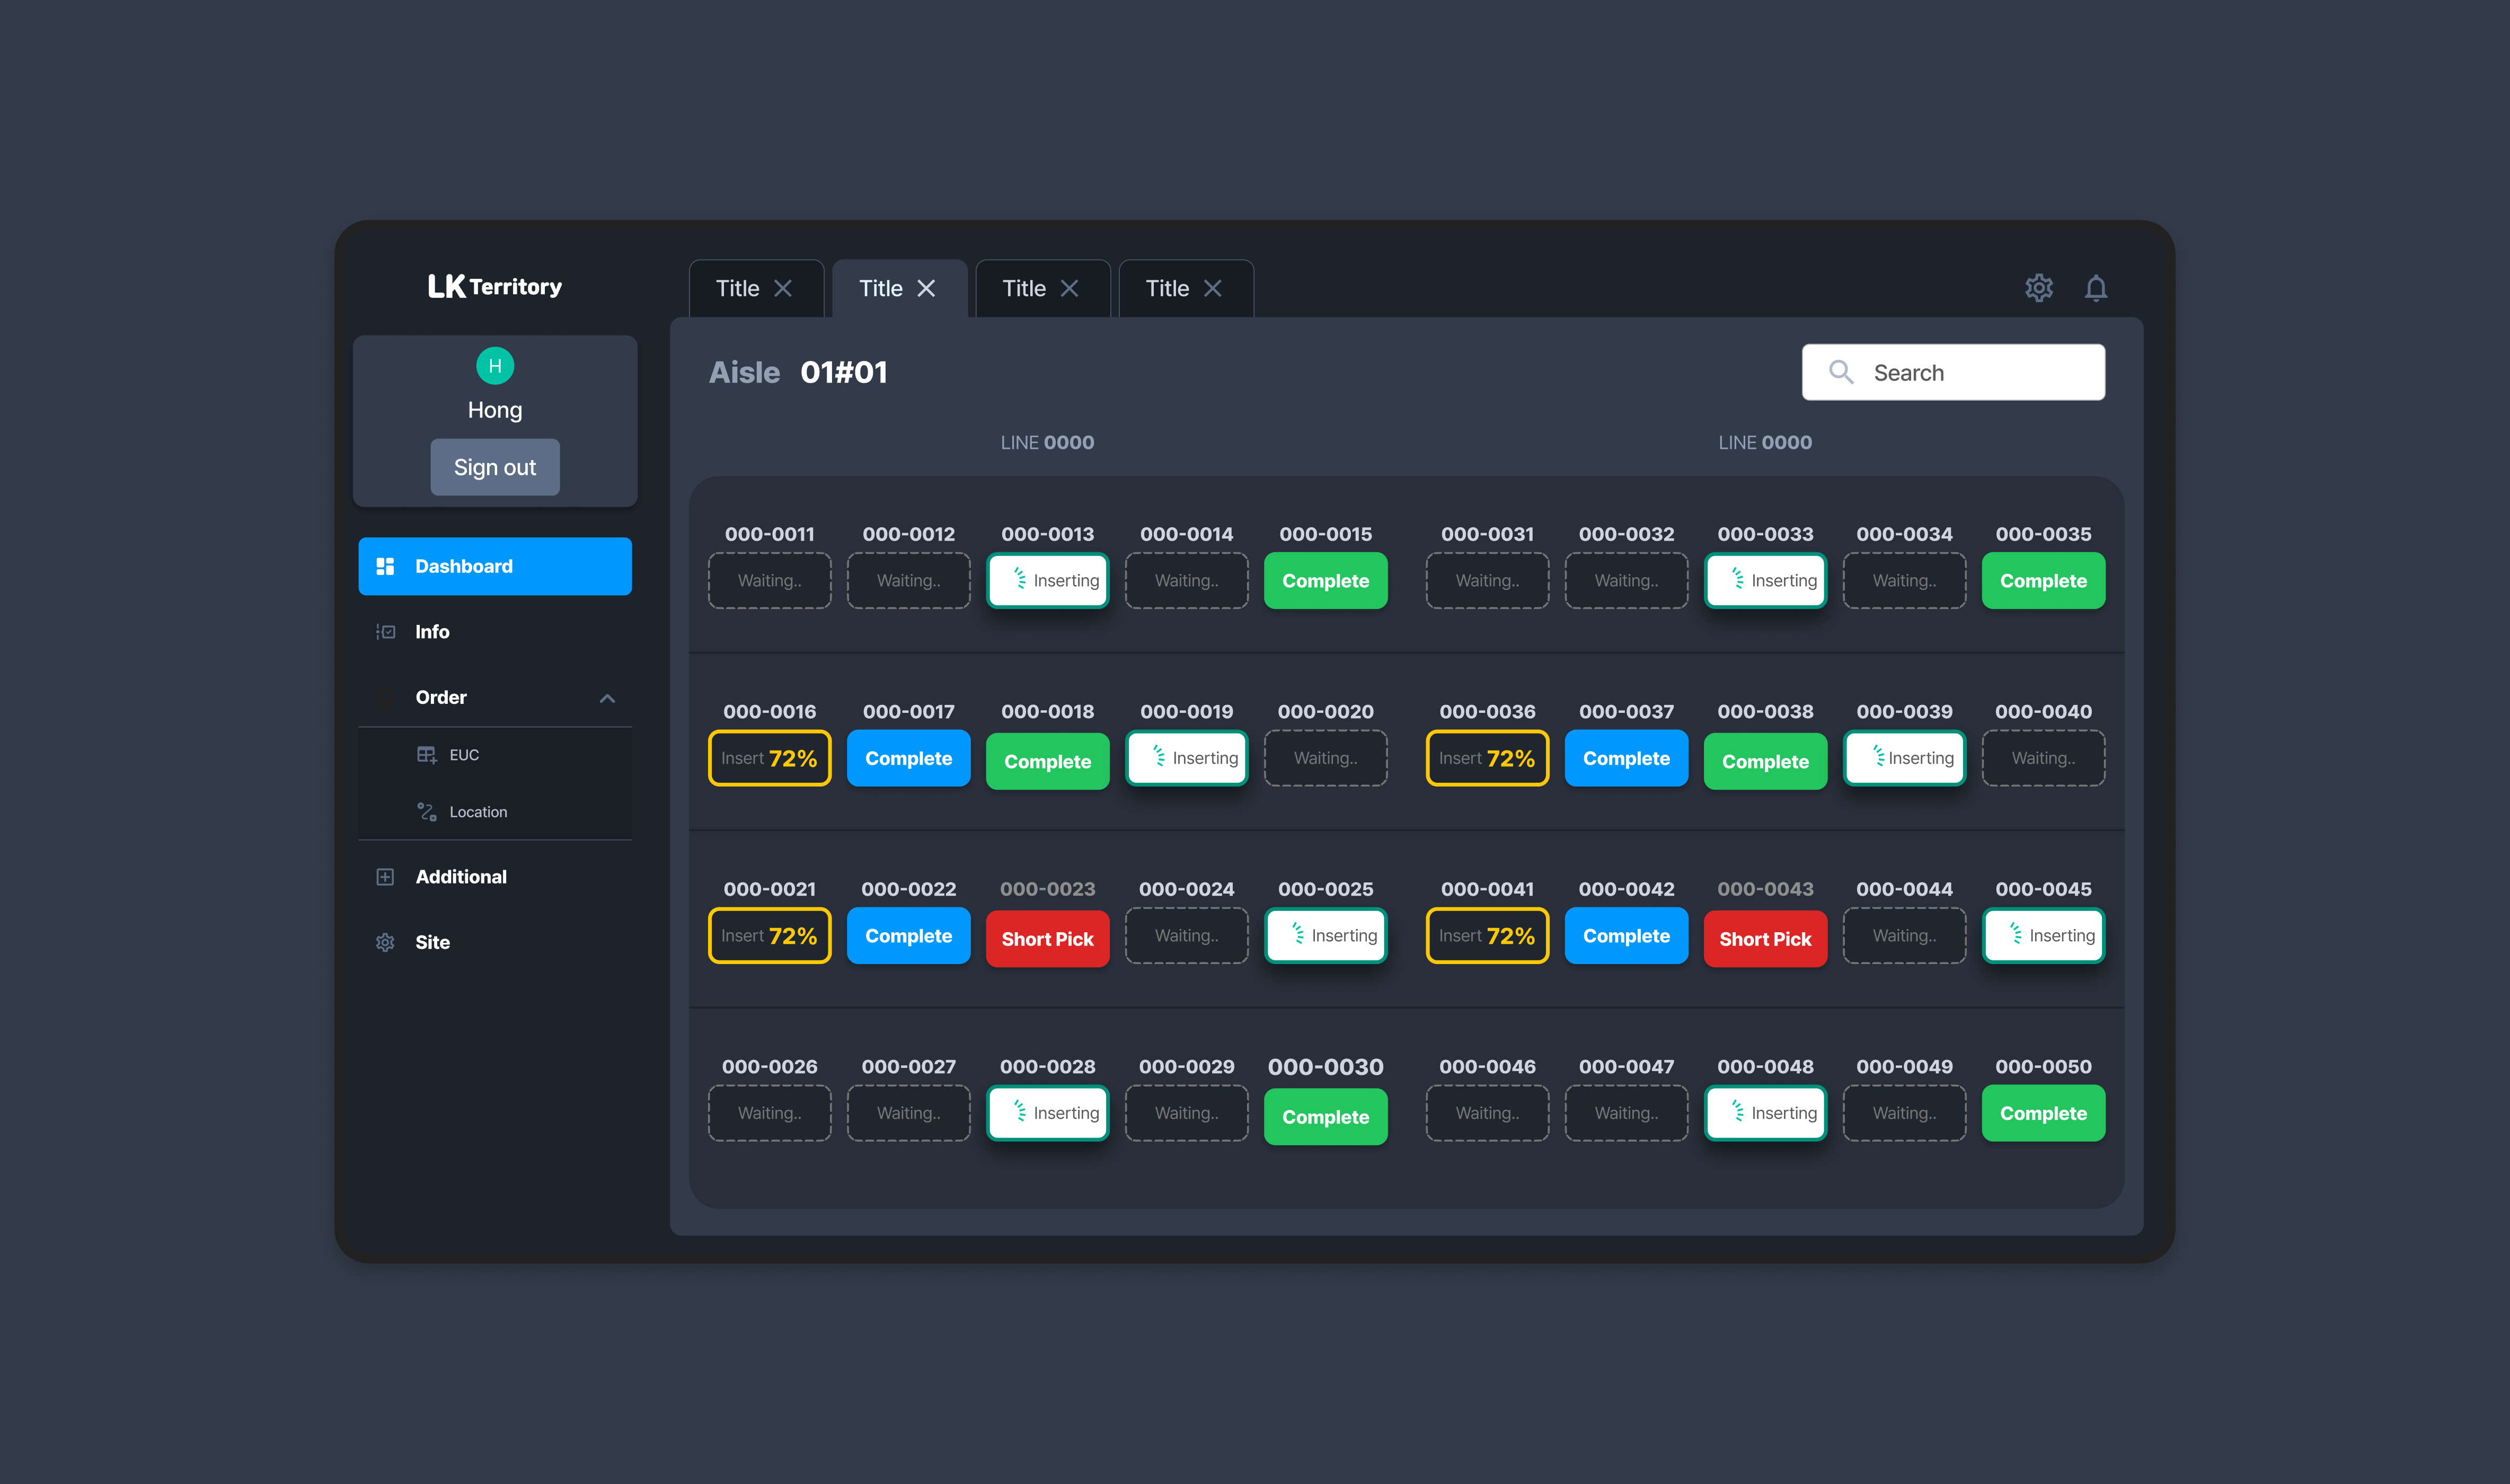The height and width of the screenshot is (1484, 2510).
Task: Click the search magnifier icon
Action: pyautogui.click(x=1841, y=372)
